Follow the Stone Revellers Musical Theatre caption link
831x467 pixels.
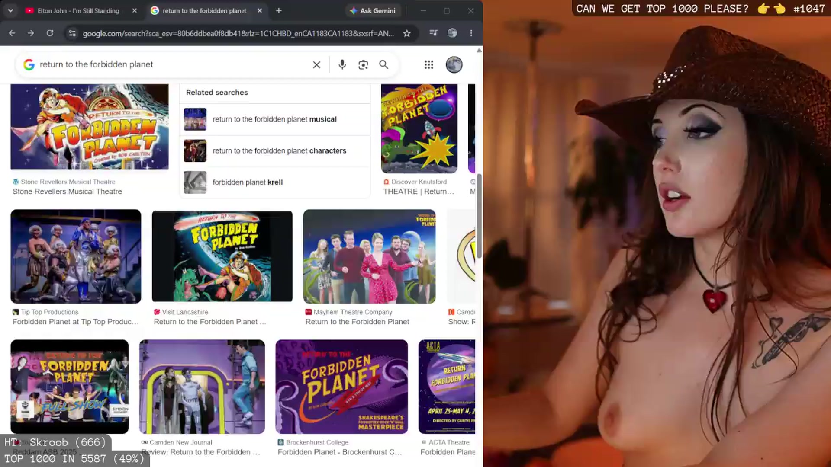67,192
